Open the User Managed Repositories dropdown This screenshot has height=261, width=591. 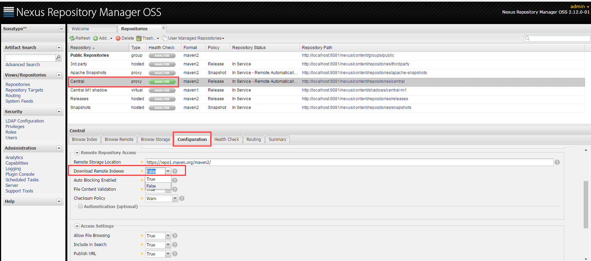coord(193,38)
